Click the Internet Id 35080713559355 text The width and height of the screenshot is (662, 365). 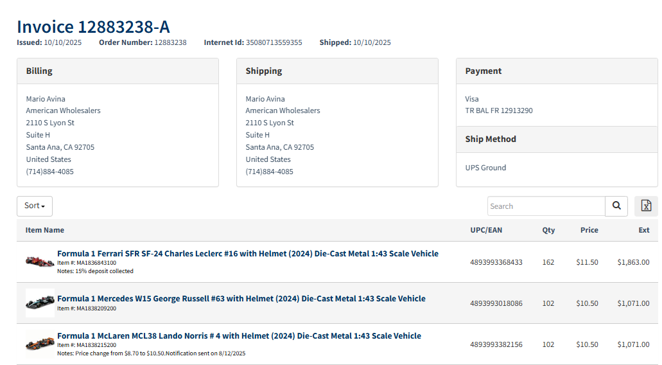pos(253,42)
